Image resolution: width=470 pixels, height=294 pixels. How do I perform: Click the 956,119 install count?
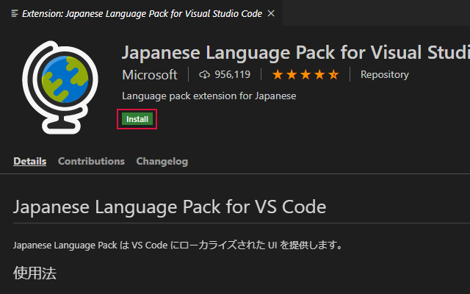(232, 74)
